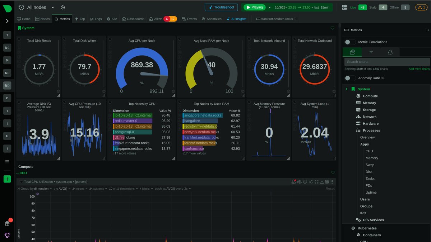431x242 pixels.
Task: Open the AI Insights tab
Action: point(236,19)
